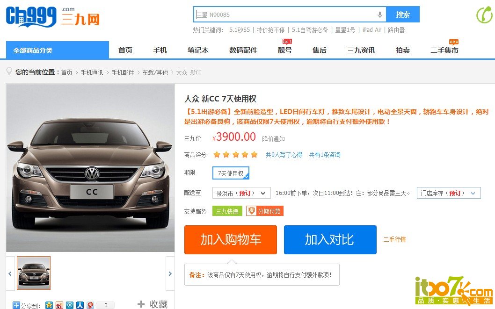Open the 数码配件 navigation tab
495x309 pixels.
click(243, 50)
